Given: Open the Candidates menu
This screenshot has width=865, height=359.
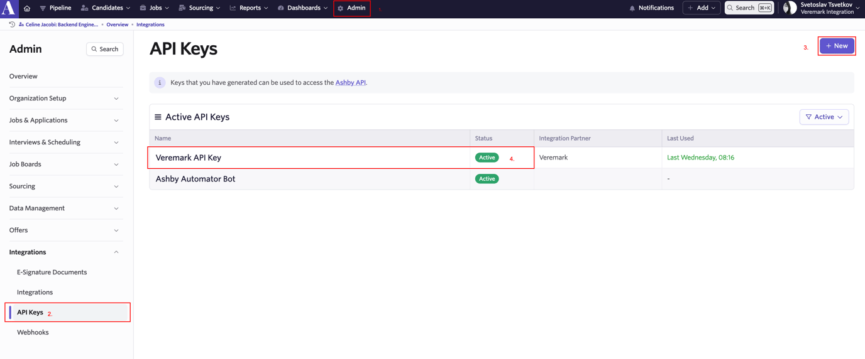Looking at the screenshot, I should [106, 8].
